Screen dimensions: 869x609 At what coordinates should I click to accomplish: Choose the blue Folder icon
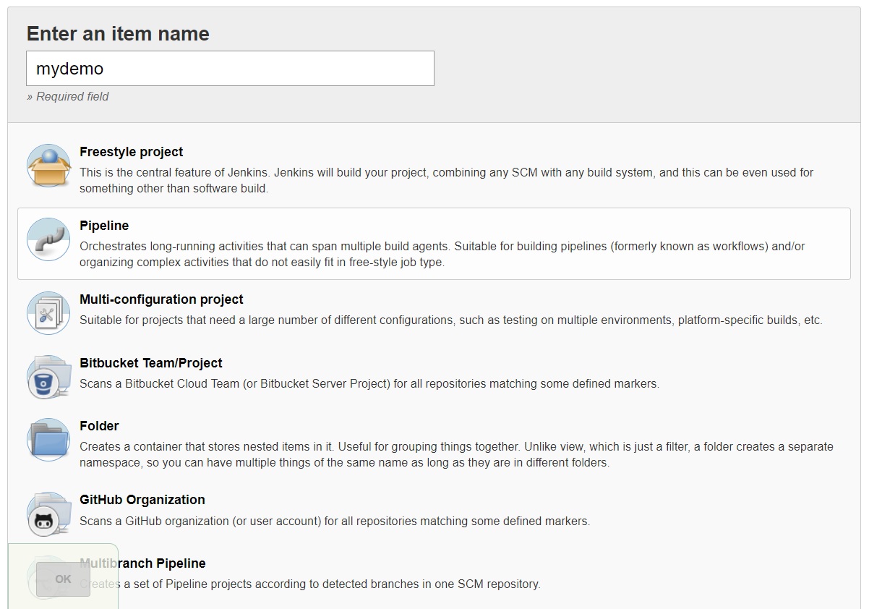(x=48, y=440)
